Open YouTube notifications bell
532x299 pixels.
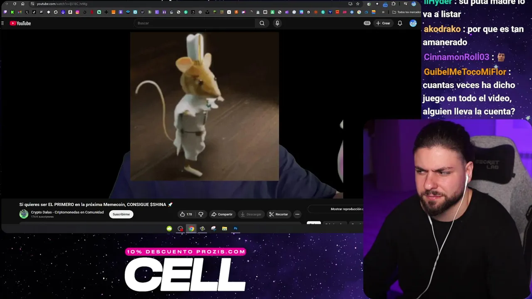400,23
